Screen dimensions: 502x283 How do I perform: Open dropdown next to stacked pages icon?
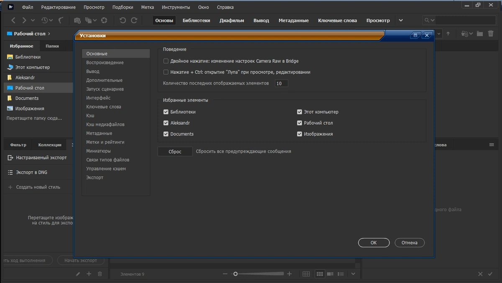95,20
